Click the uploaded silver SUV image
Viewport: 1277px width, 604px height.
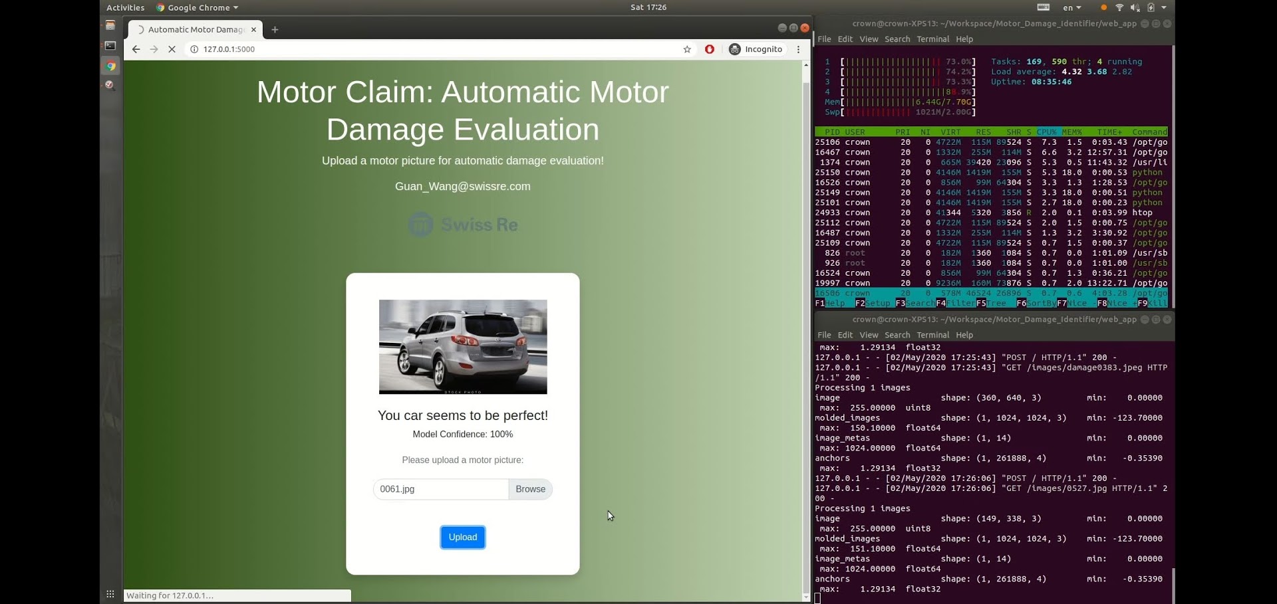pos(463,347)
